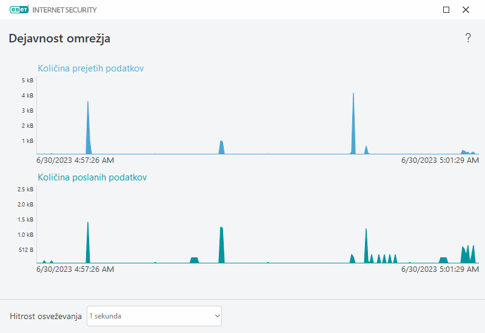The height and width of the screenshot is (333, 485).
Task: Select the Količina poslanih podatkov chart title
Action: click(92, 177)
